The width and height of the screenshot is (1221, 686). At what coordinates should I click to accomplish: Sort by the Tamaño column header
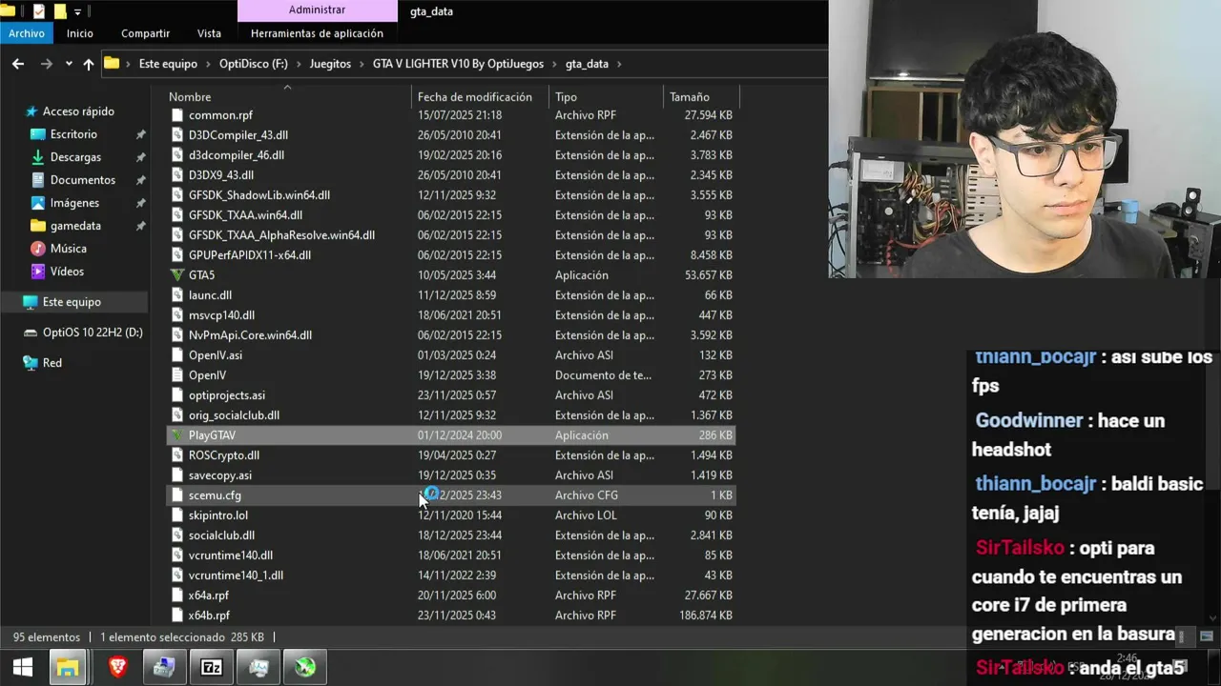(x=689, y=97)
